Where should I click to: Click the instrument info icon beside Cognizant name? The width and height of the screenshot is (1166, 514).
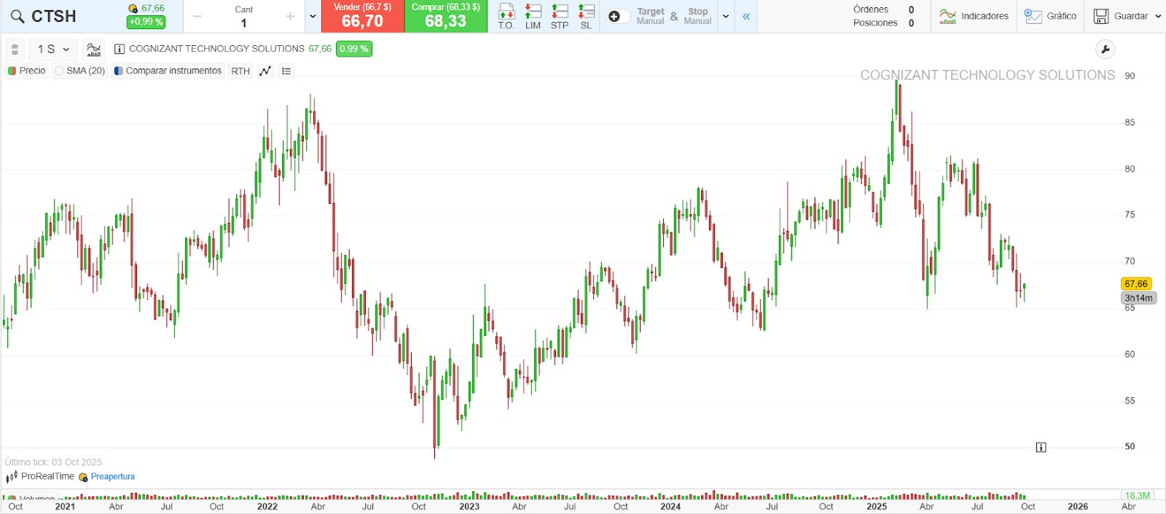coord(120,49)
